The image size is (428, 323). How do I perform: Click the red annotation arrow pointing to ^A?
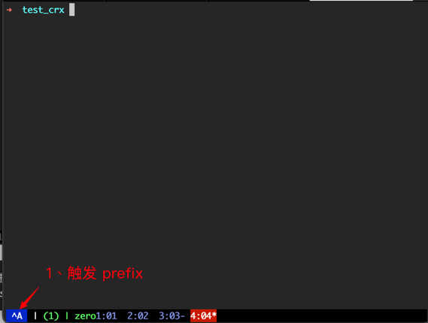(x=29, y=298)
